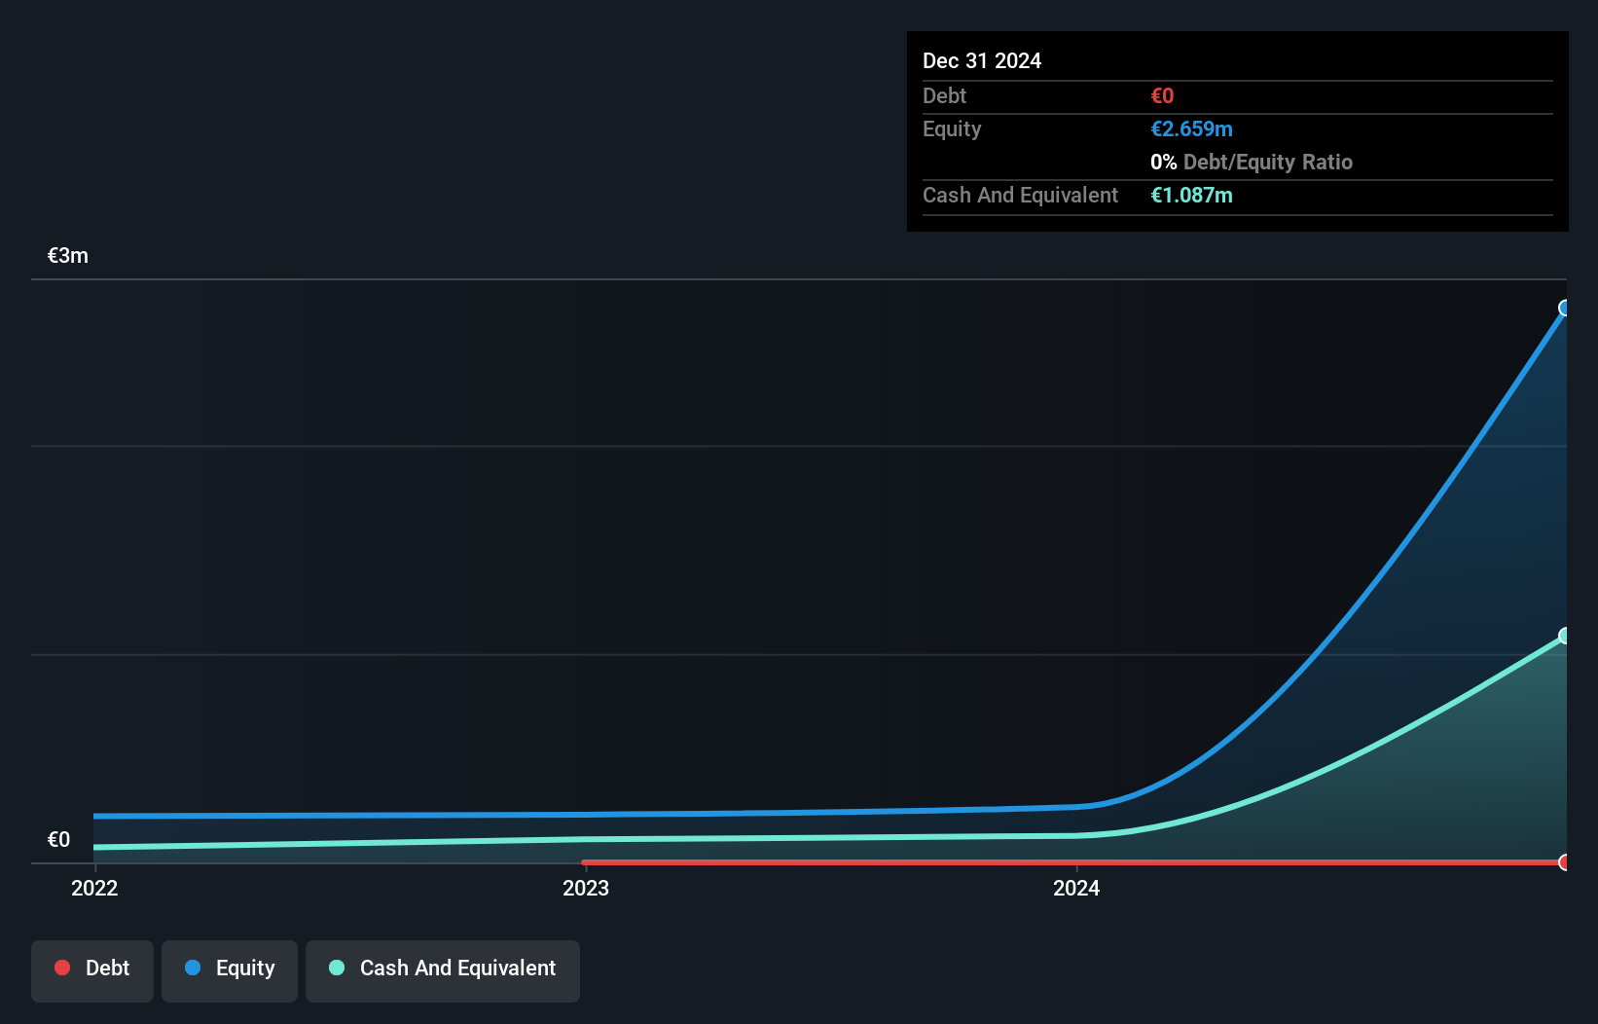Click the blue Equity legend dot
The width and height of the screenshot is (1598, 1024).
click(194, 968)
